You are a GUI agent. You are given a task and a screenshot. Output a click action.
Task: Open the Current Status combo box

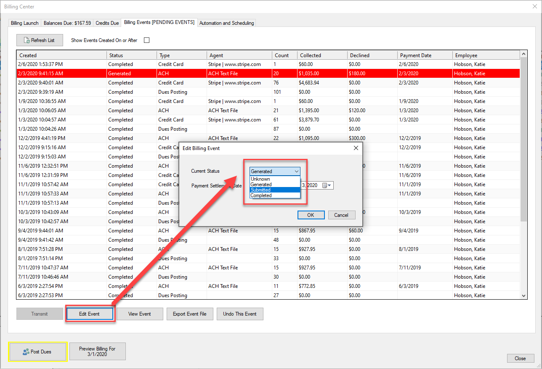tap(275, 171)
